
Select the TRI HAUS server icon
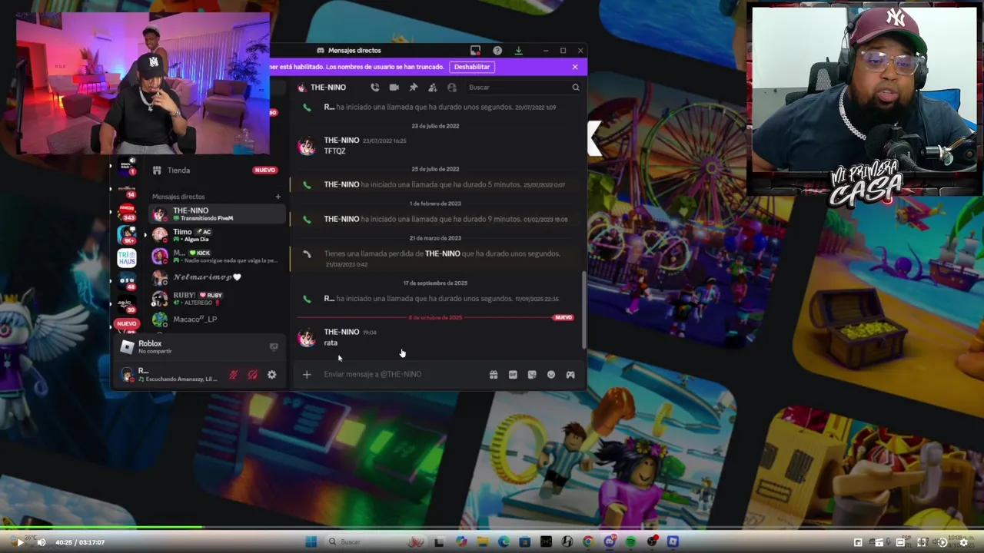click(x=127, y=258)
